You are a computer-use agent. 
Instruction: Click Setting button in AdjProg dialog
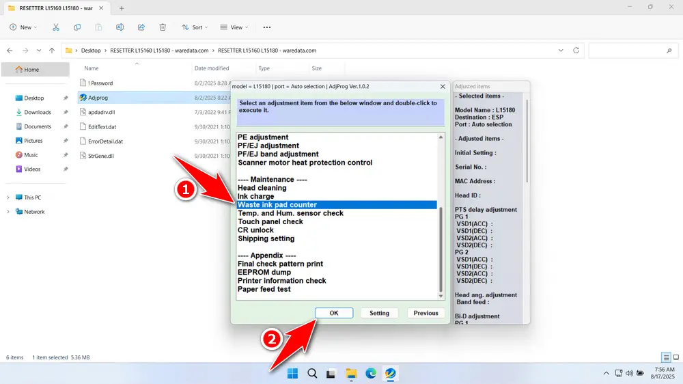379,313
